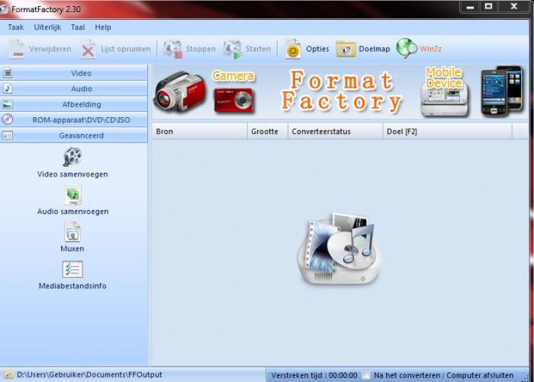Open Opties via its gear document icon
This screenshot has width=534, height=382.
293,49
